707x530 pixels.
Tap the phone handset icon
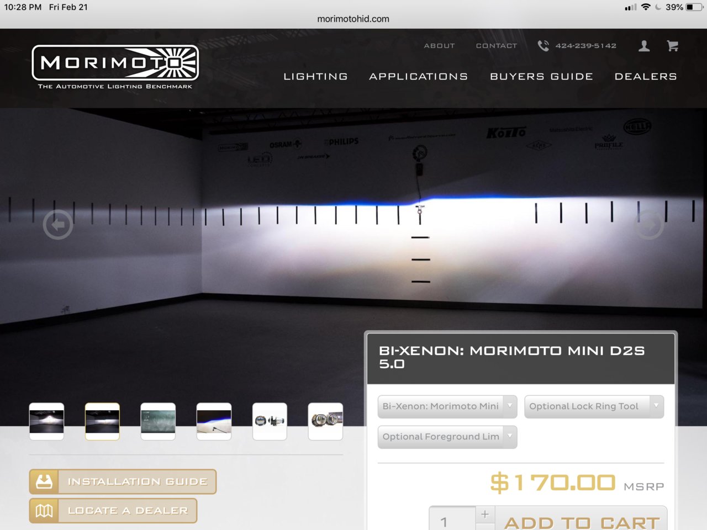544,46
